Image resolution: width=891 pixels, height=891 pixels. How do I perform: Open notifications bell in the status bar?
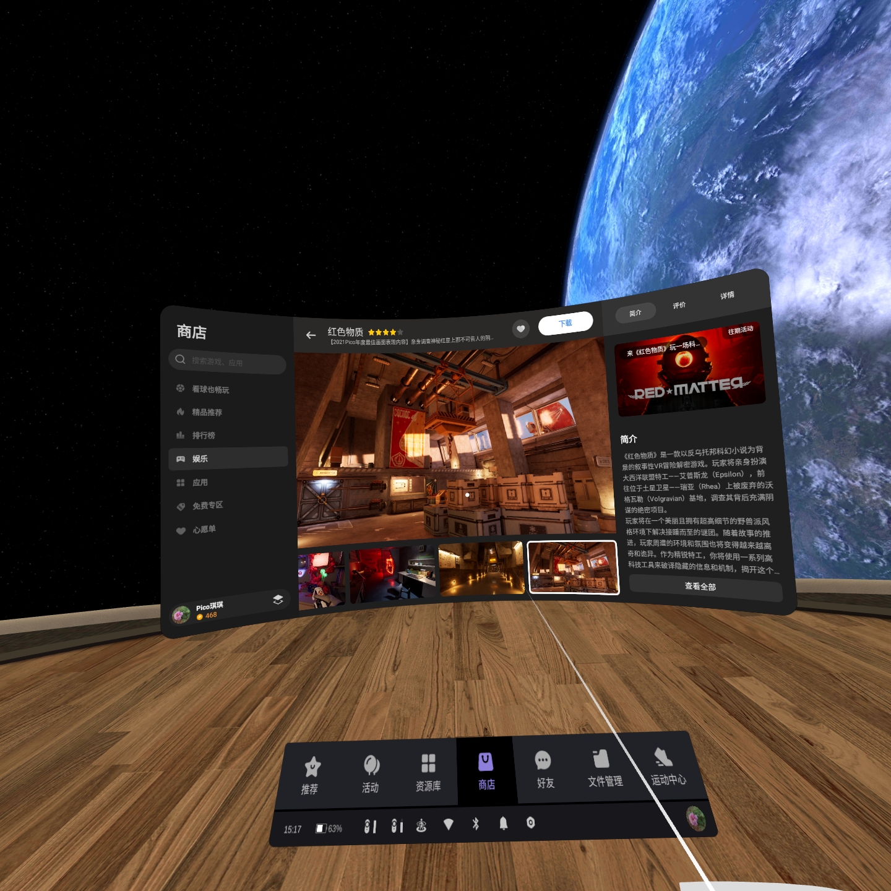pos(503,823)
